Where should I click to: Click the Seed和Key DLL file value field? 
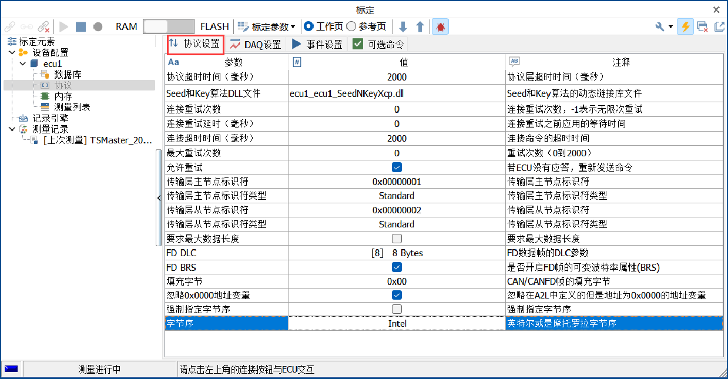coord(397,93)
